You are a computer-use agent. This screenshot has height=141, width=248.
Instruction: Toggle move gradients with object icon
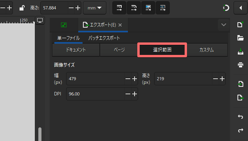click(148, 8)
